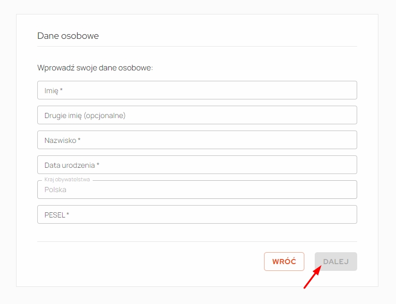The width and height of the screenshot is (396, 304).
Task: Select the Data urodzenia field
Action: click(x=197, y=165)
